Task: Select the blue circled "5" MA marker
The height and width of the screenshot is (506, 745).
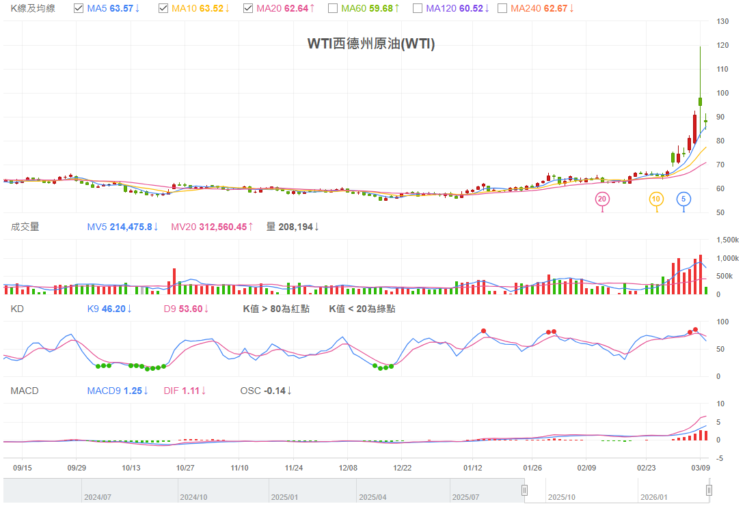Action: click(683, 199)
